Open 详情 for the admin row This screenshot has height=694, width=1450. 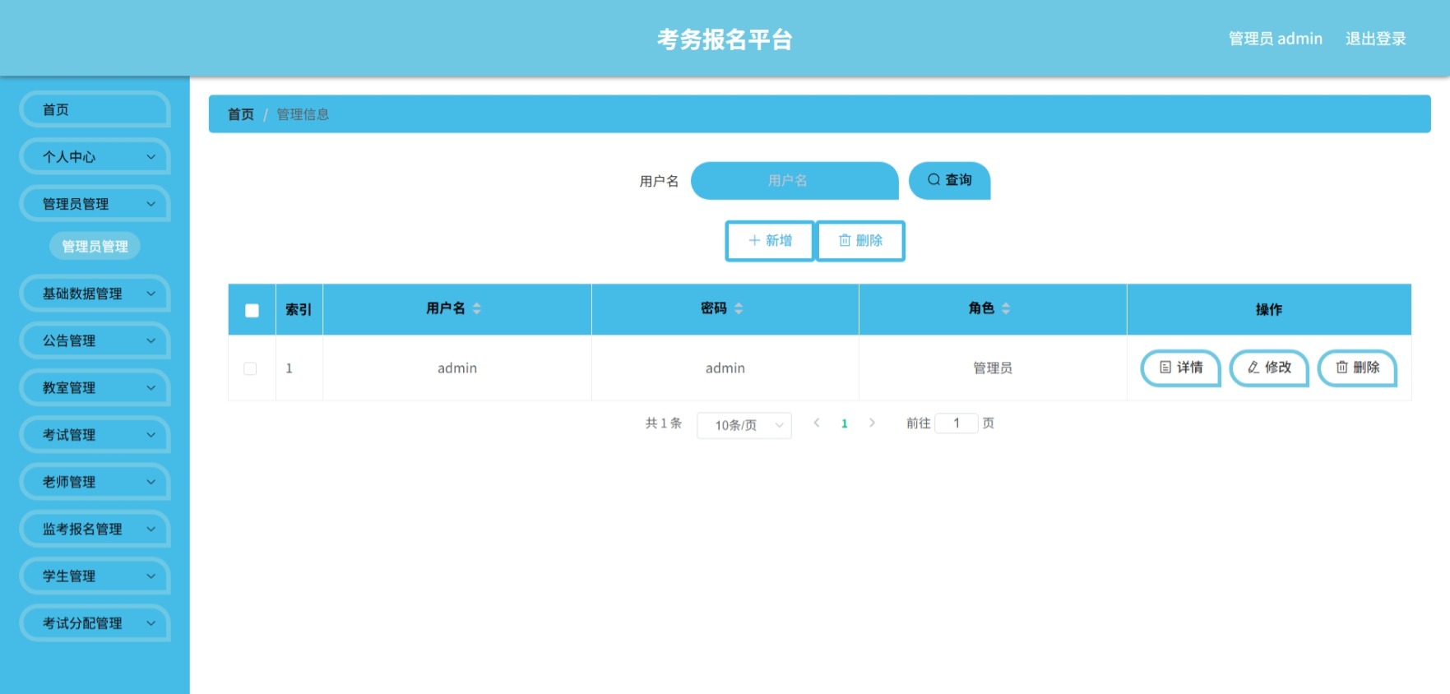click(x=1180, y=368)
